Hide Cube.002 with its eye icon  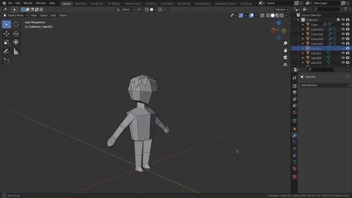tap(343, 34)
